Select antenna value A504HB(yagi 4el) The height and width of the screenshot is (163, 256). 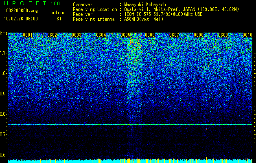(144, 19)
